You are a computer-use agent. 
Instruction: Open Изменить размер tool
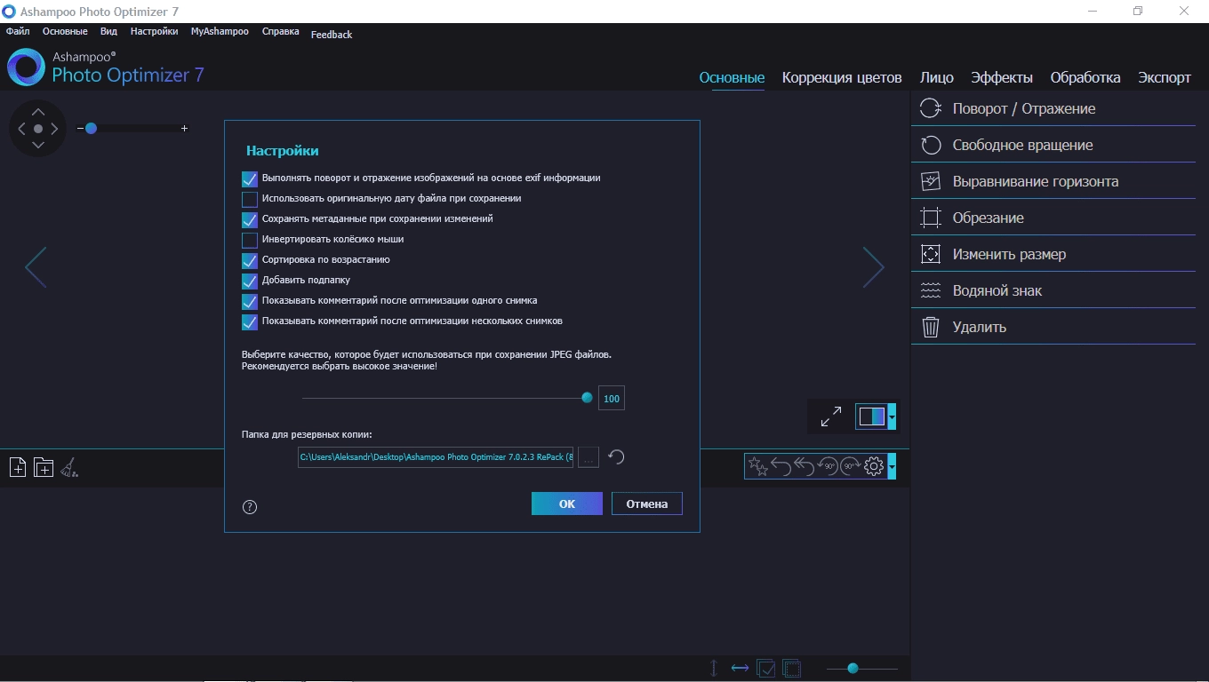pos(1053,254)
